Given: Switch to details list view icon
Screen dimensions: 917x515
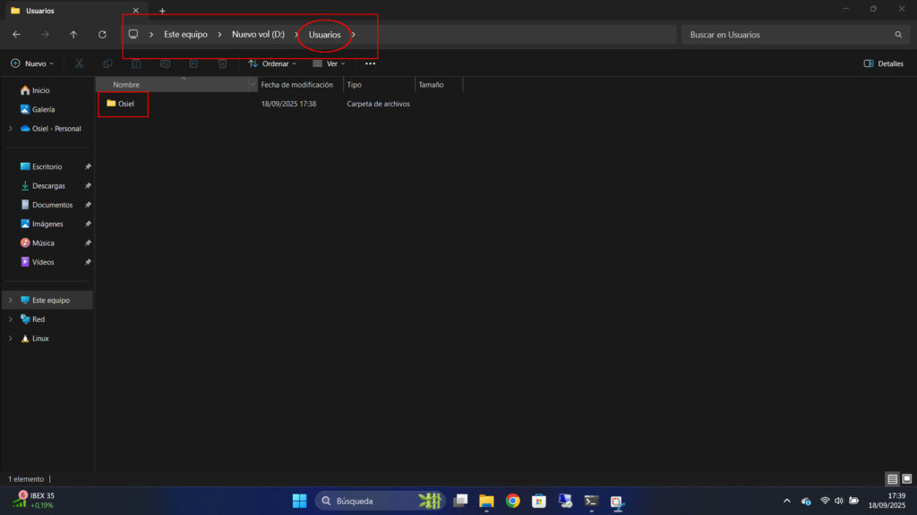Looking at the screenshot, I should pyautogui.click(x=892, y=479).
